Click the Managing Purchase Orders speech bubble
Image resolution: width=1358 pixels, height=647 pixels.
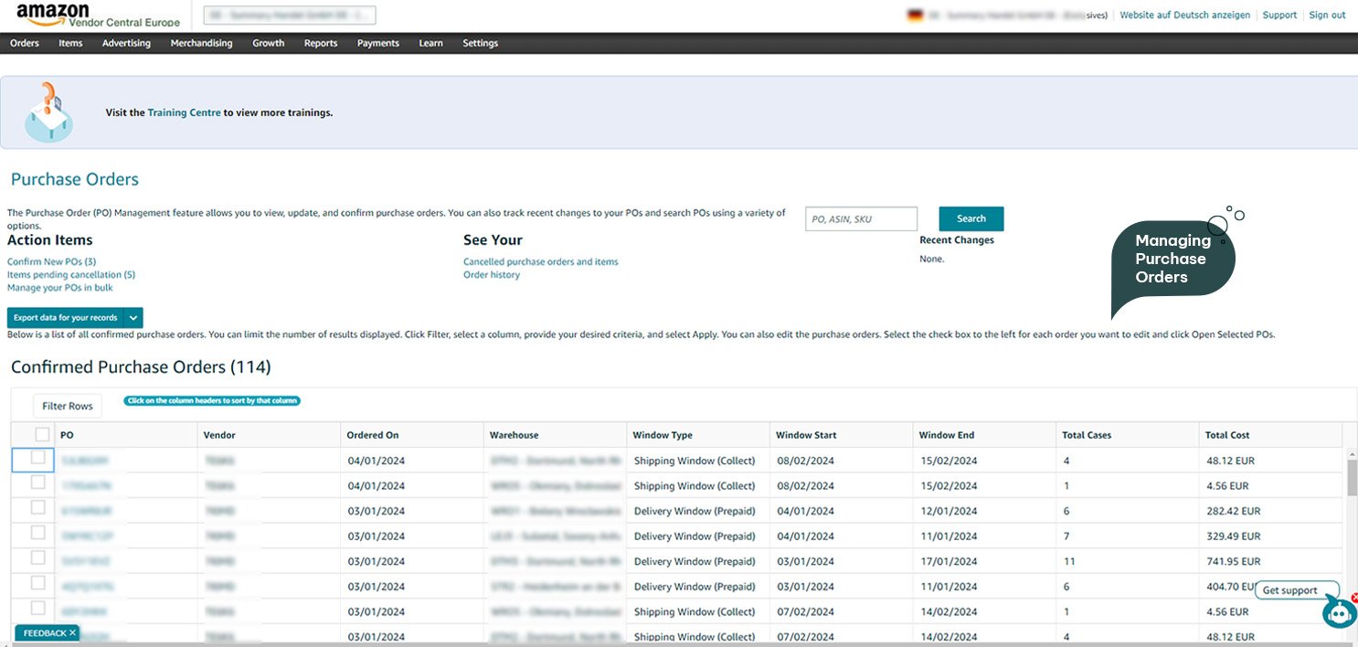(x=1172, y=260)
